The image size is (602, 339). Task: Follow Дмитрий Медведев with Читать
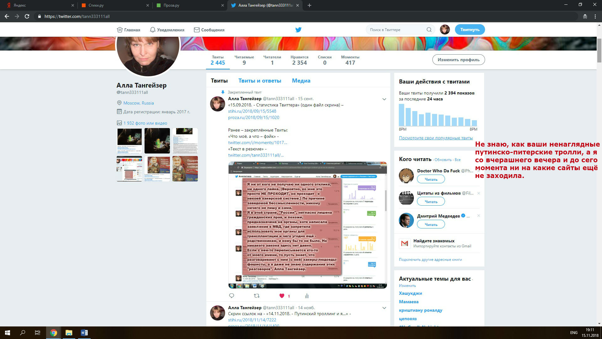coord(431,224)
